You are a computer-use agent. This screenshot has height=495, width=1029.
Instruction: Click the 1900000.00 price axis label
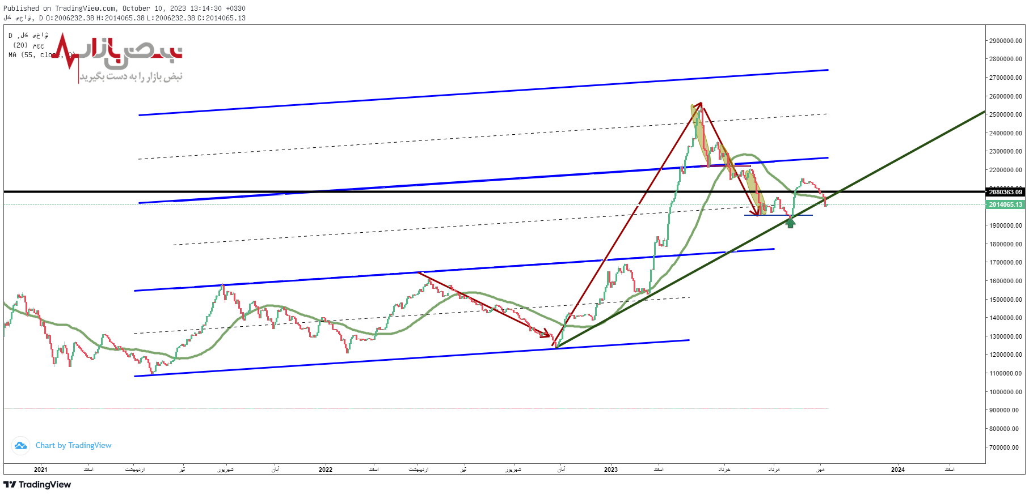click(x=1006, y=225)
